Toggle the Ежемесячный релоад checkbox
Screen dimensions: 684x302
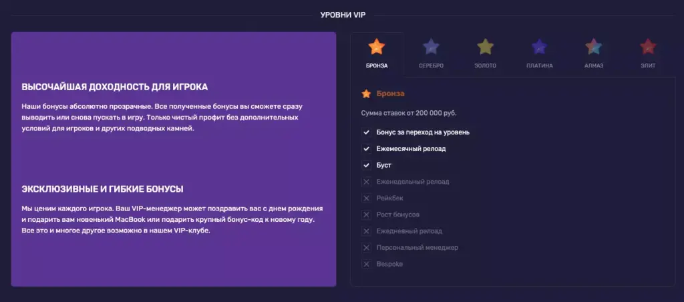[x=366, y=148]
